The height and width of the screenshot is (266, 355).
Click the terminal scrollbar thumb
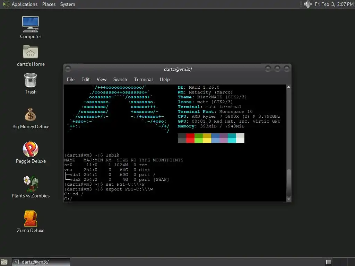click(289, 183)
